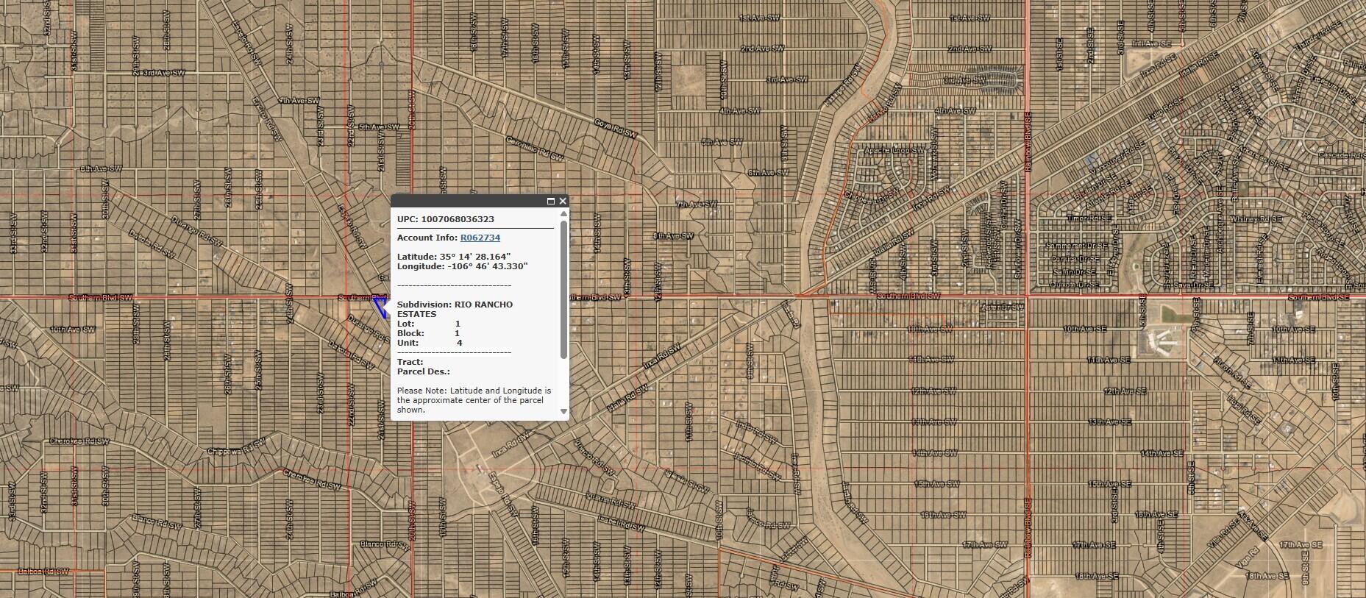The width and height of the screenshot is (1366, 598).
Task: Open the R062734 account info link
Action: 480,238
